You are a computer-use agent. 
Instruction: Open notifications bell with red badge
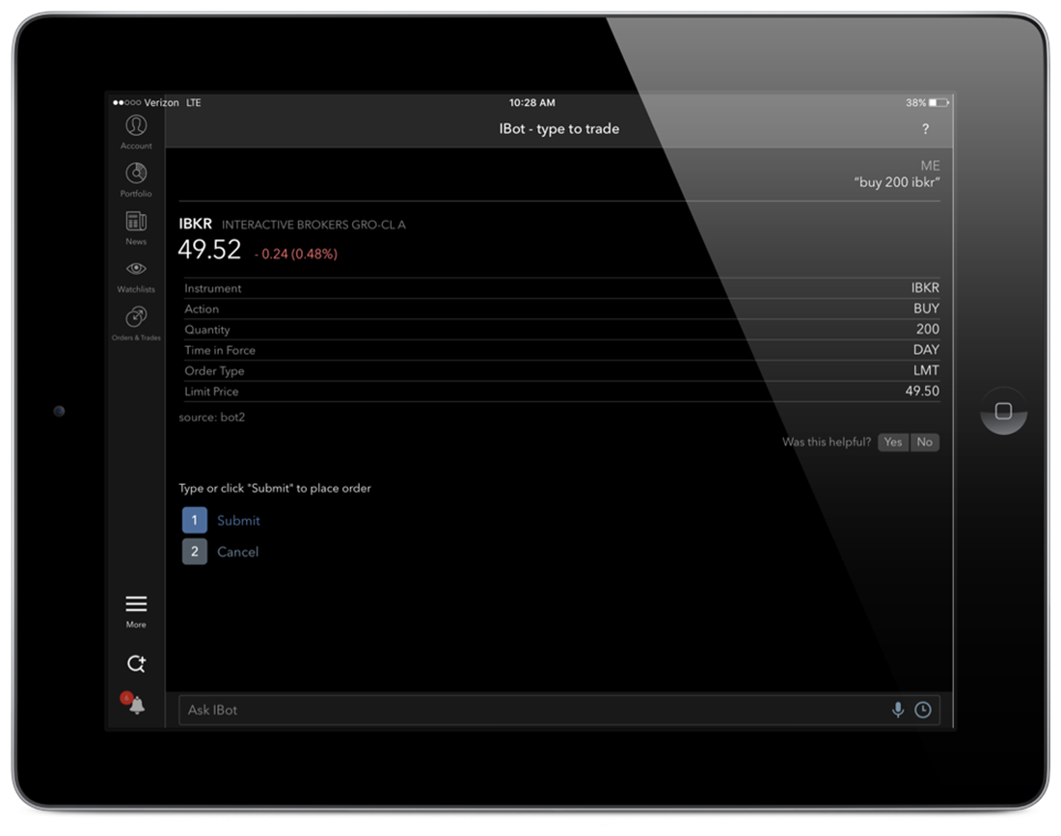pyautogui.click(x=134, y=704)
